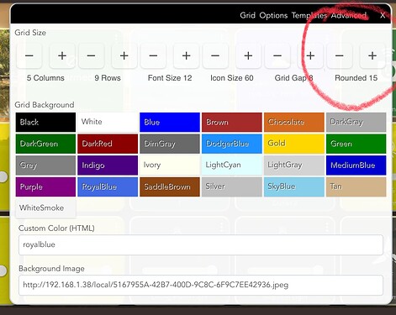This screenshot has height=315, width=396.
Task: Increase the number of Columns
Action: pos(62,55)
